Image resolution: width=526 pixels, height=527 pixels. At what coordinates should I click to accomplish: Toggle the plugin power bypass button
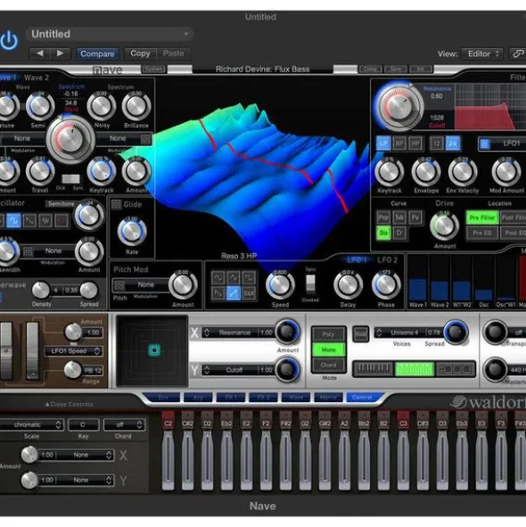(9, 41)
